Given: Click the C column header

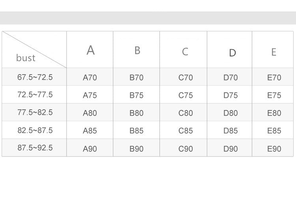Looking at the screenshot, I should tap(185, 52).
